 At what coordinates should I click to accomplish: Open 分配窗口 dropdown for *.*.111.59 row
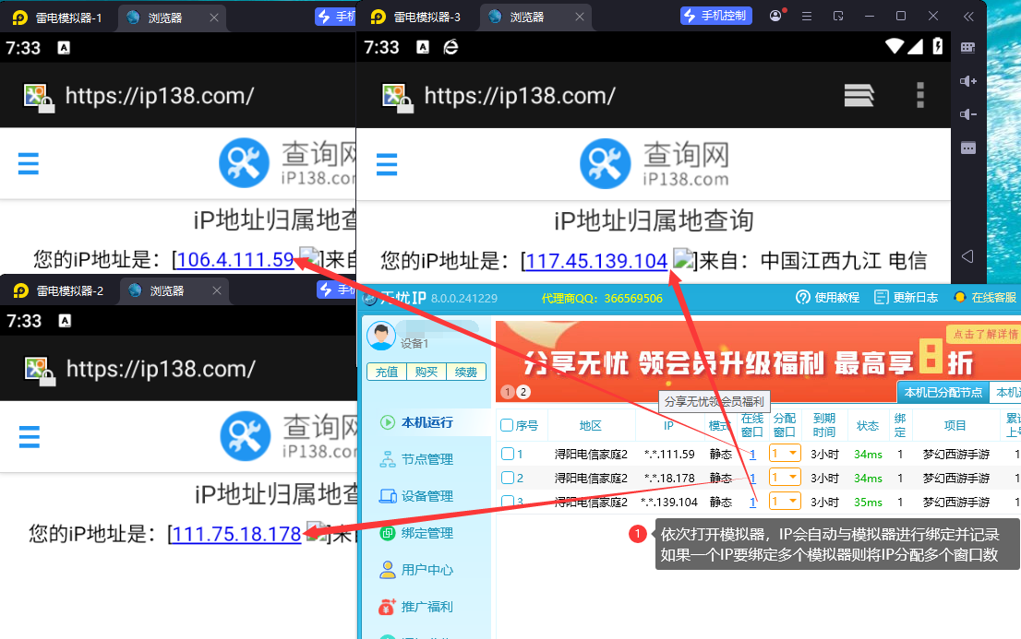pyautogui.click(x=785, y=453)
